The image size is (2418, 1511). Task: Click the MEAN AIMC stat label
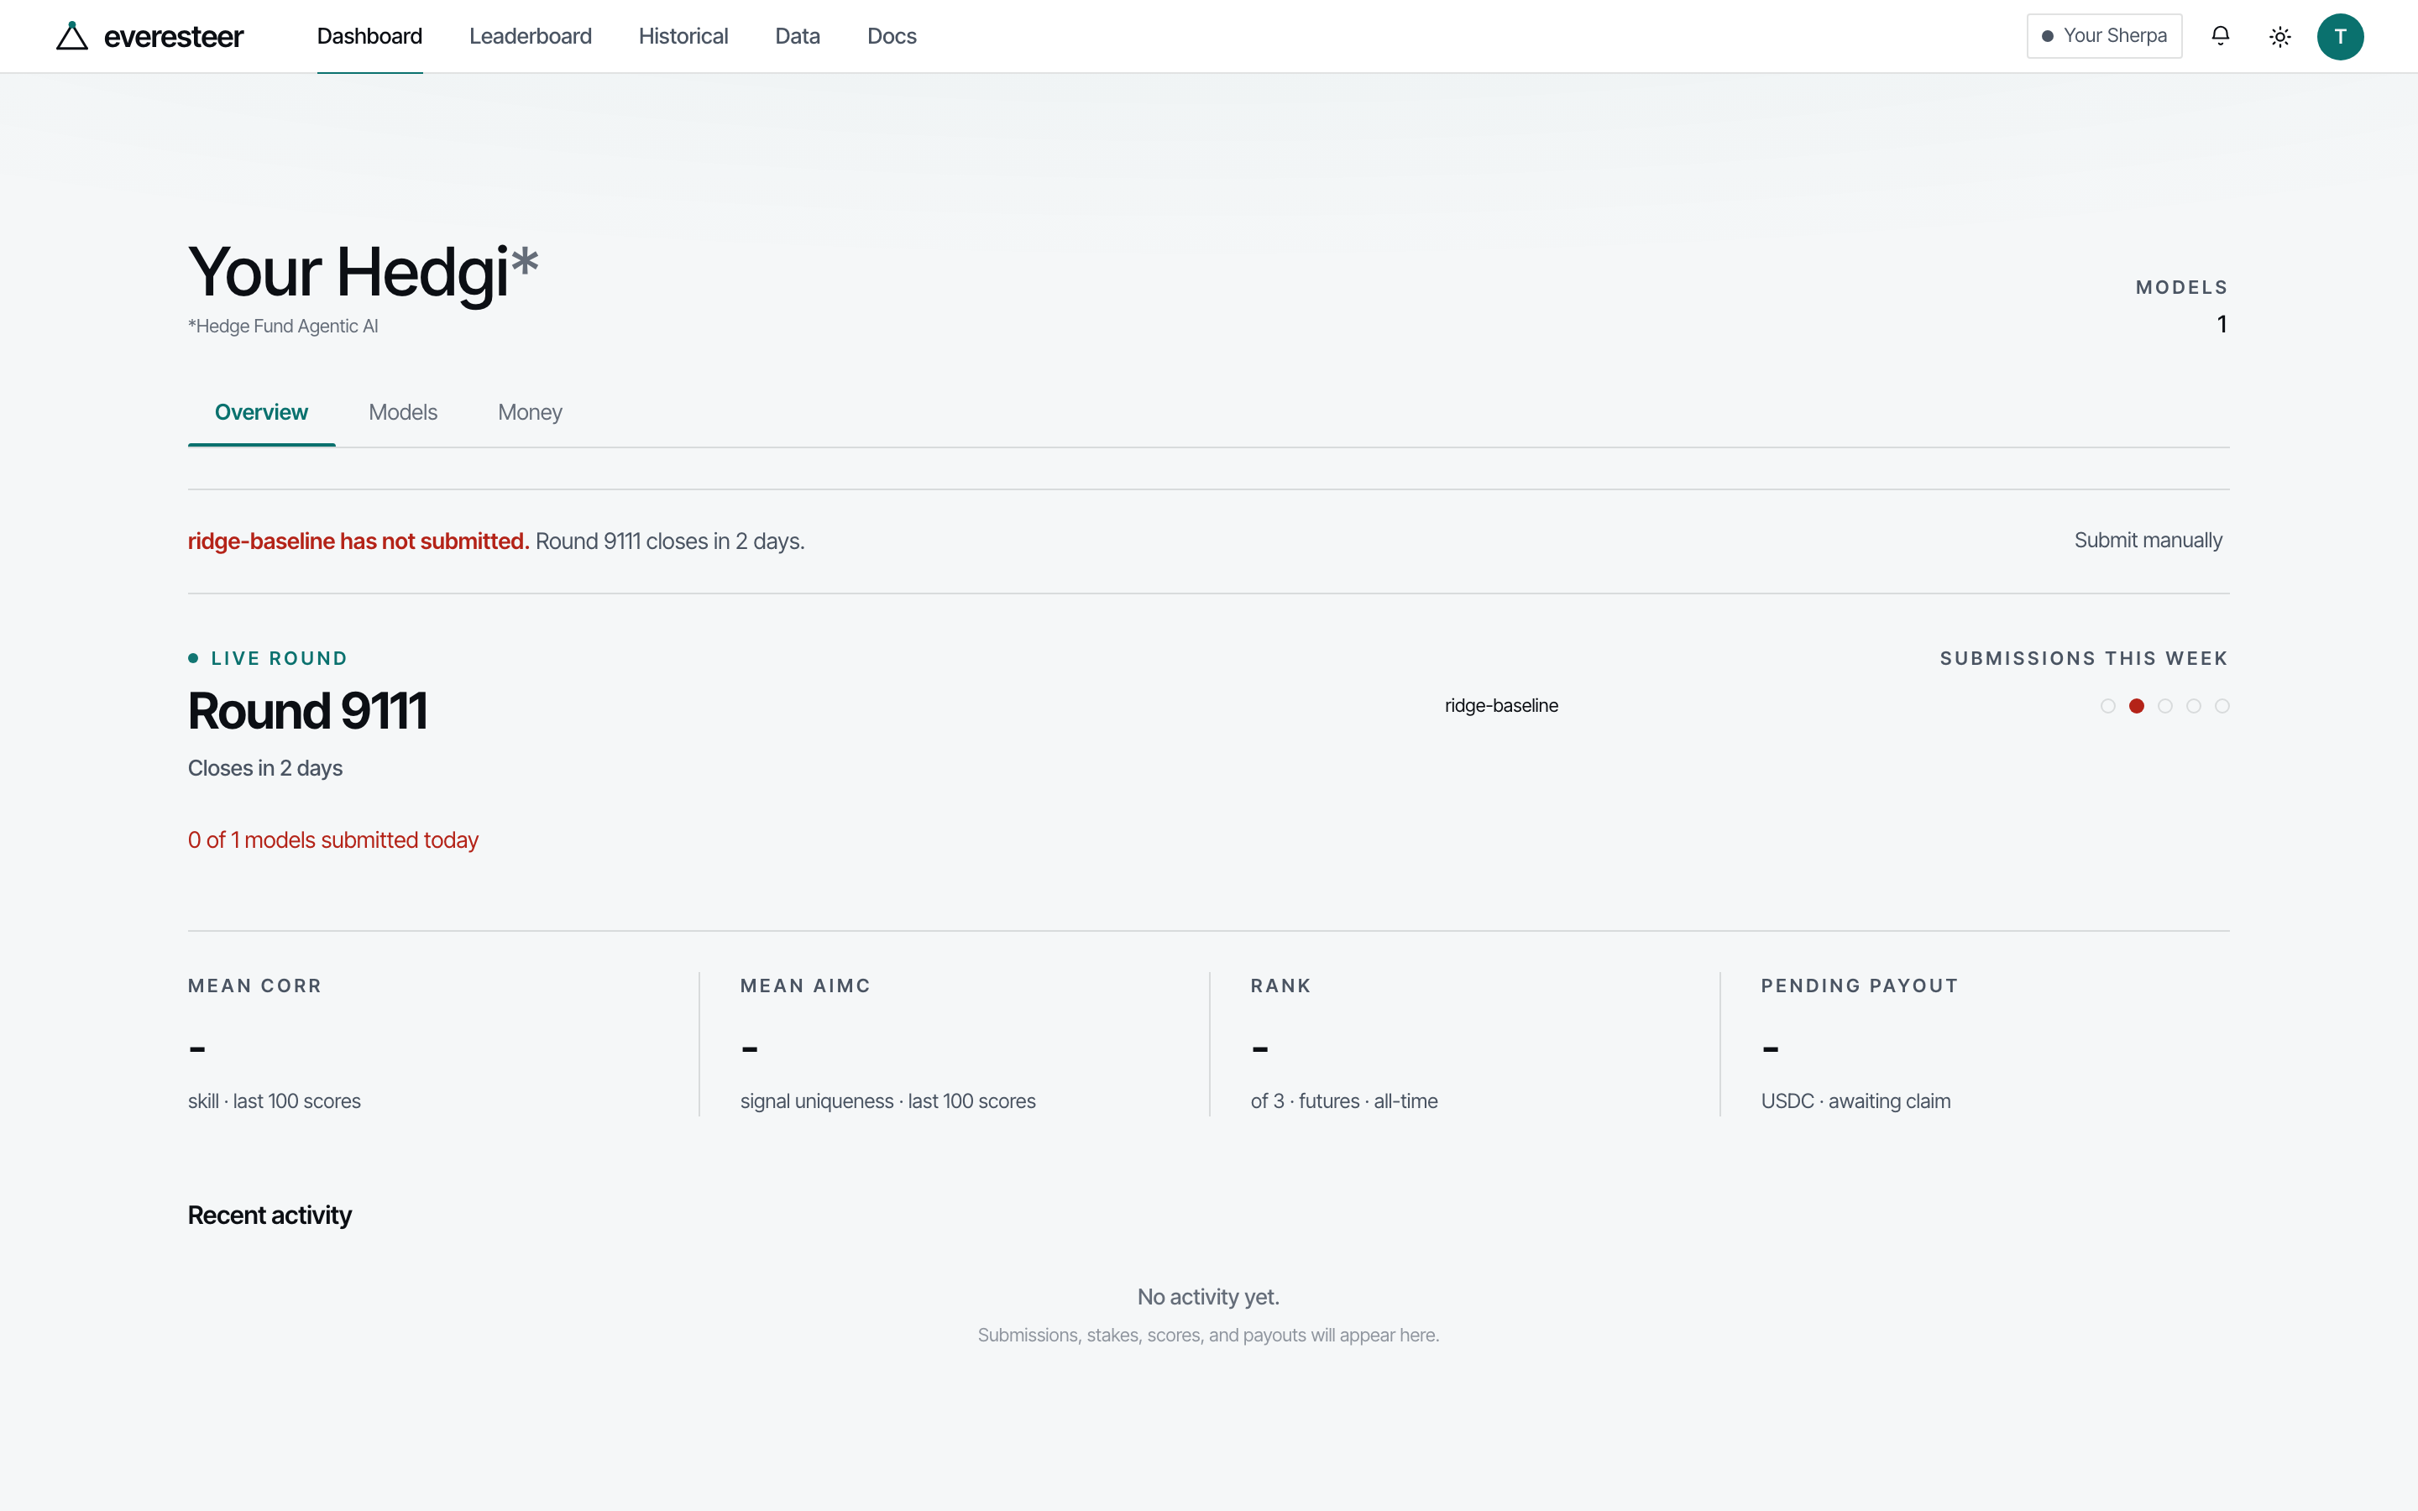click(805, 986)
